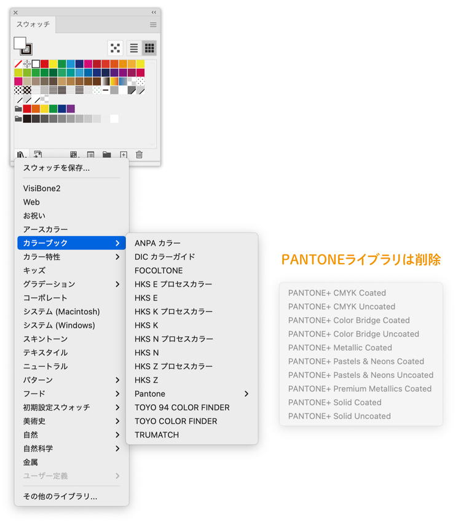Select HKS Z color book
The image size is (461, 529).
click(192, 380)
